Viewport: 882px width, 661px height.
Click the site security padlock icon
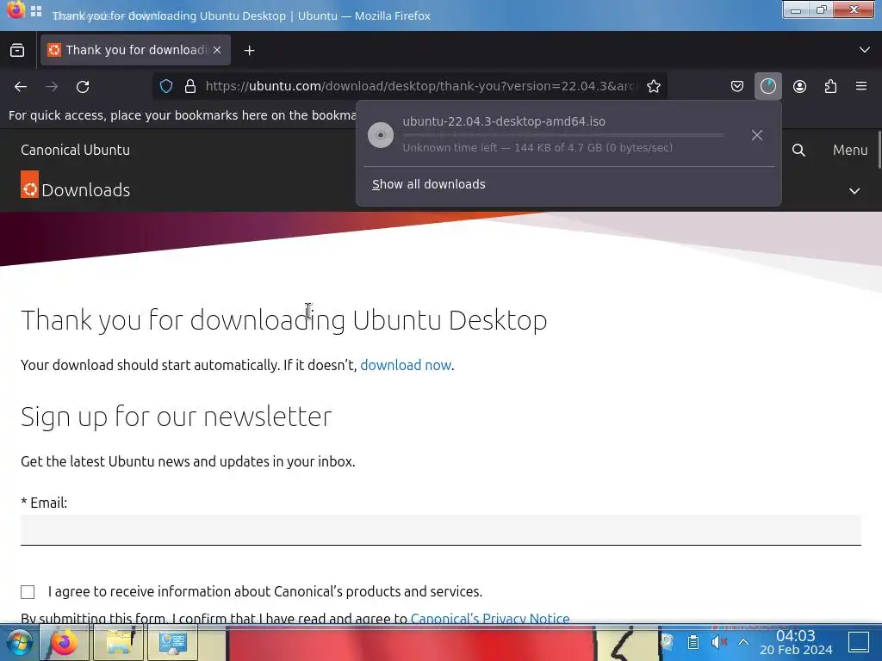190,86
